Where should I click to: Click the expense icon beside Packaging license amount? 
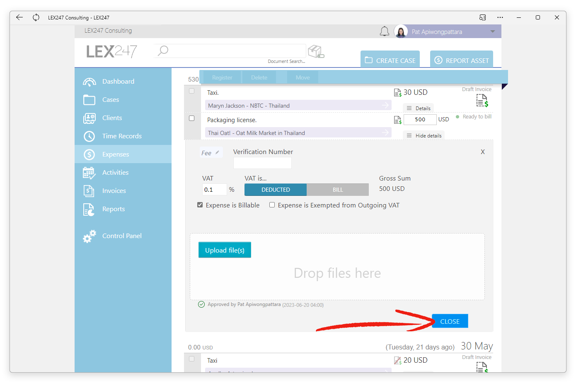coord(397,120)
